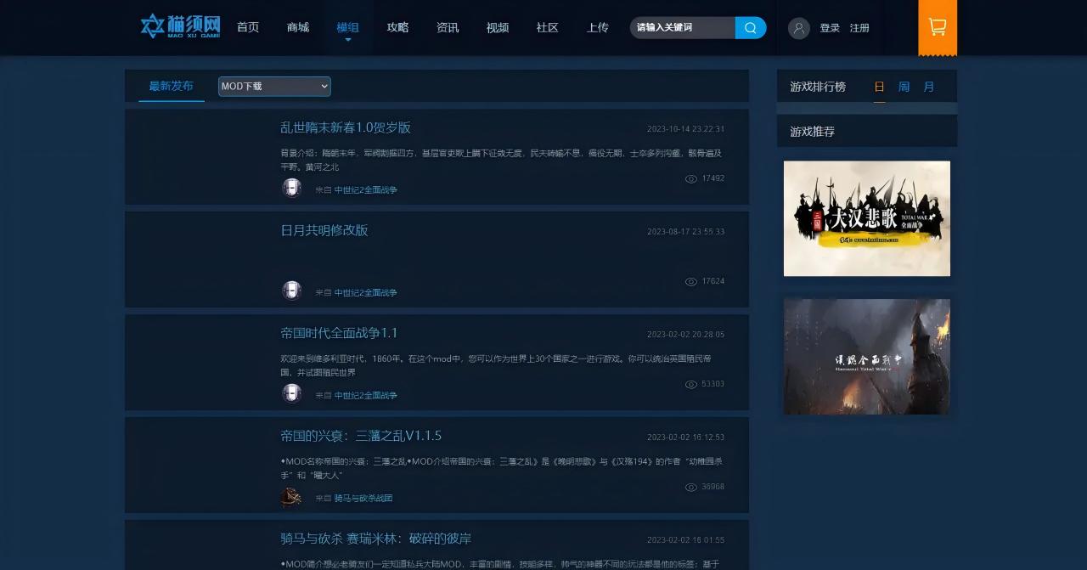Click author avatar under 帝国时代全面战争1.1

(x=291, y=393)
